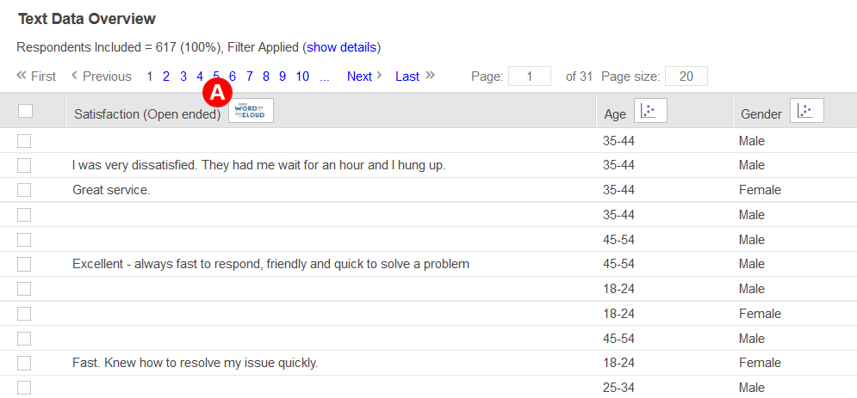Navigate to page 10
This screenshot has height=398, width=857.
302,77
